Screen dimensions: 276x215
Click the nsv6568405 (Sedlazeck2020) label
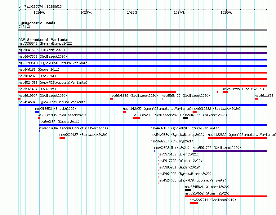(x=186, y=96)
